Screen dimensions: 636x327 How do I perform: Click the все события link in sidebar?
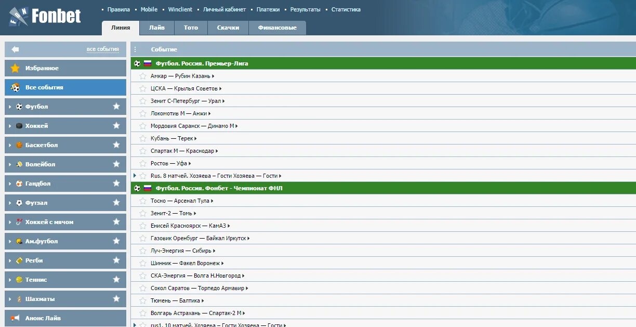[103, 49]
